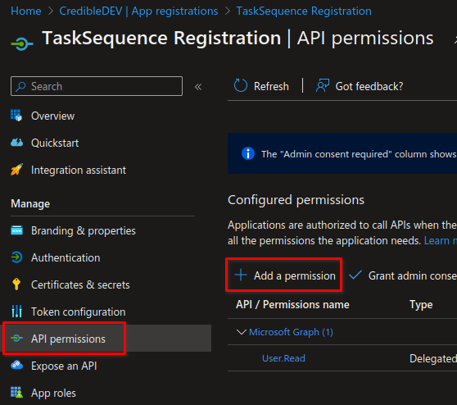457x405 pixels.
Task: Click the TaskSequence Registration app icon in header
Action: pos(22,44)
